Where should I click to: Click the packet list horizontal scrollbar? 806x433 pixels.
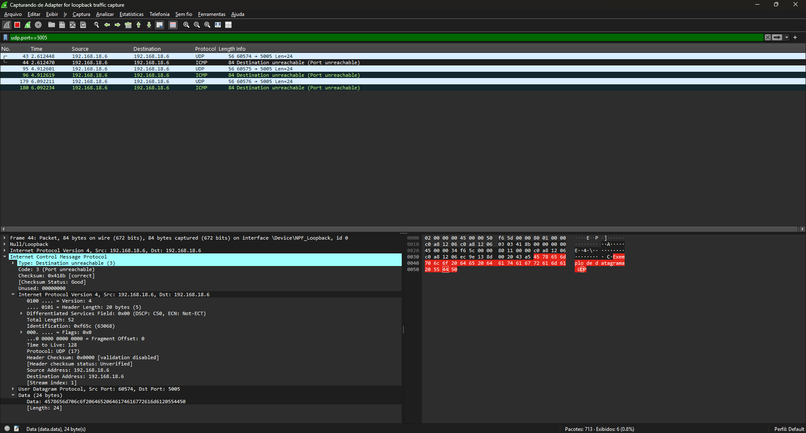tap(403, 229)
